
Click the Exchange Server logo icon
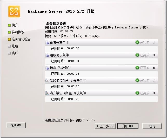pyautogui.click(x=14, y=11)
